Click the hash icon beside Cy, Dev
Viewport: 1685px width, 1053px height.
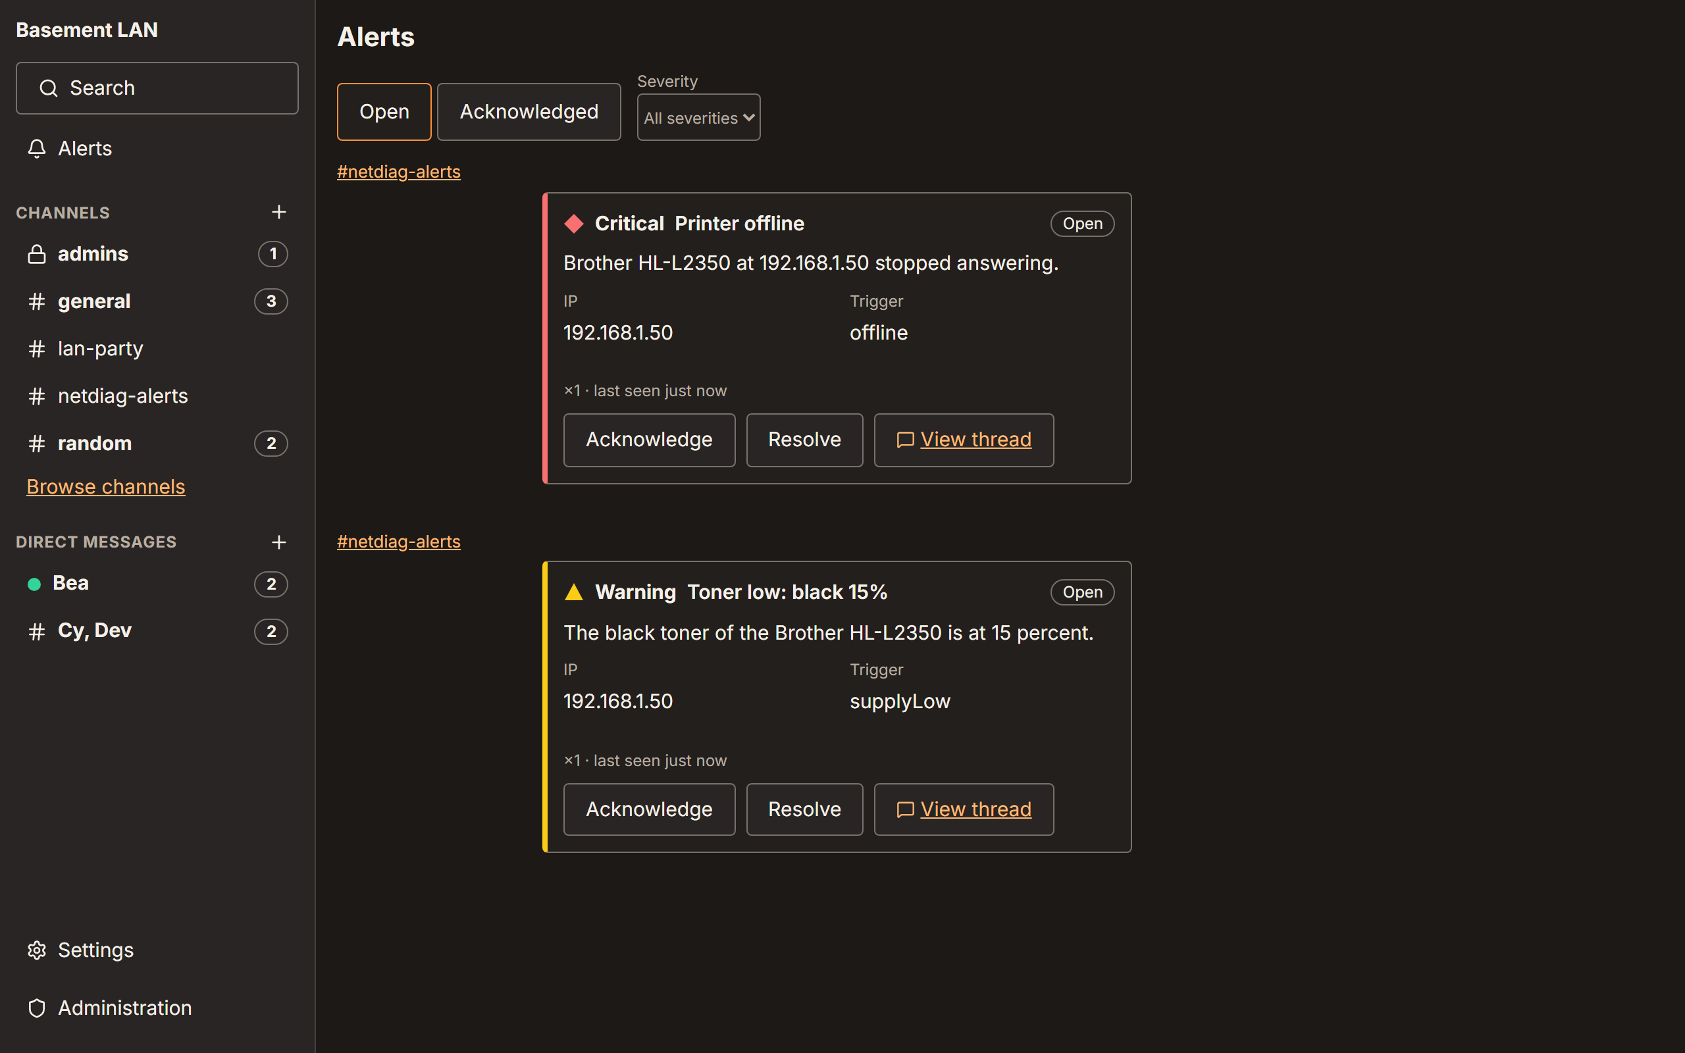point(37,631)
